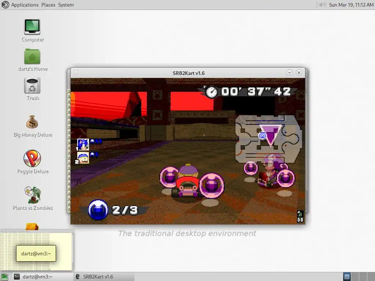
Task: Open the Places menu
Action: [48, 5]
